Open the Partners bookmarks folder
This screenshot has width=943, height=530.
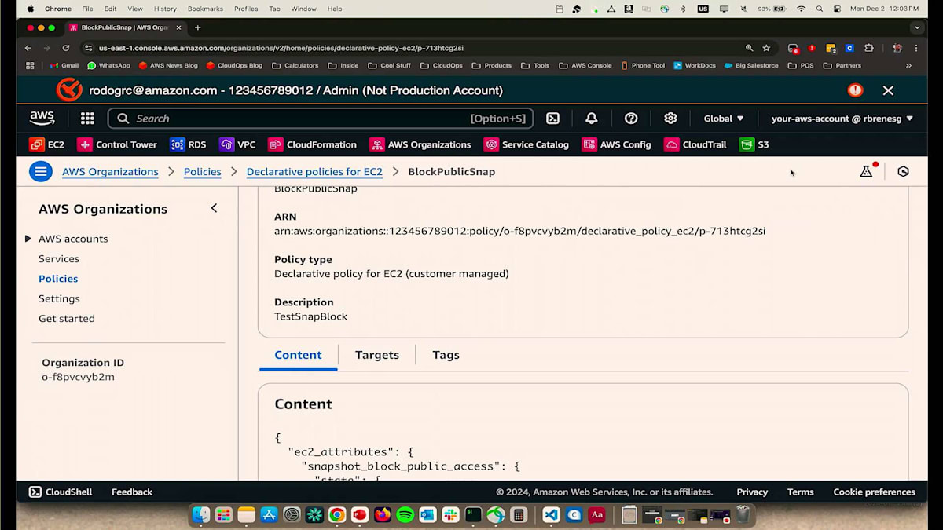click(842, 66)
